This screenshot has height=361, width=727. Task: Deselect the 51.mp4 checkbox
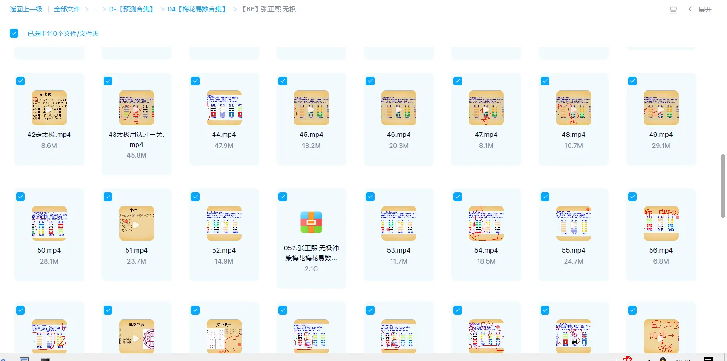coord(108,197)
